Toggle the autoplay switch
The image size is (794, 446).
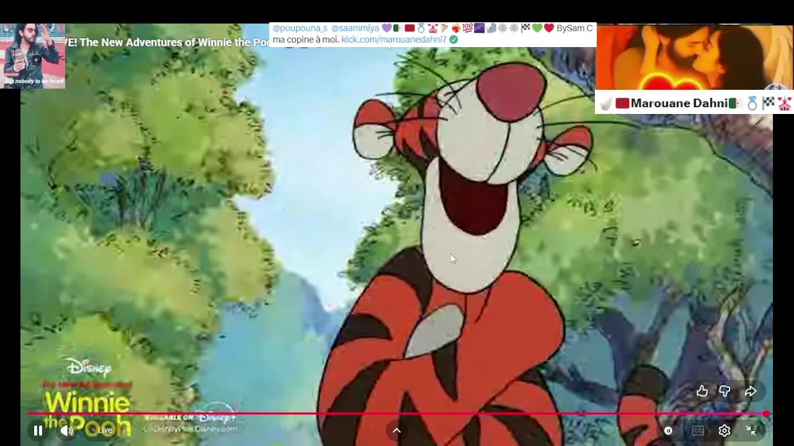point(668,431)
